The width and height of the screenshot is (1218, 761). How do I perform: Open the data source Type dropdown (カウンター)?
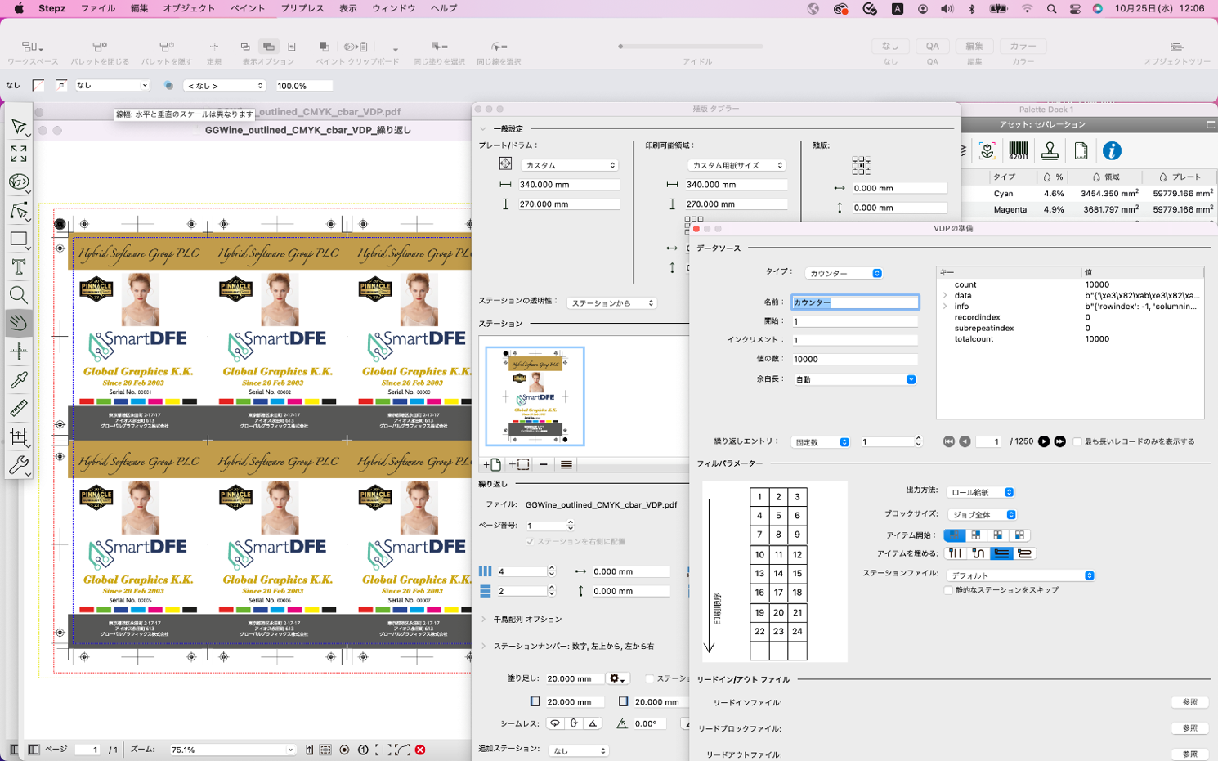tap(844, 273)
